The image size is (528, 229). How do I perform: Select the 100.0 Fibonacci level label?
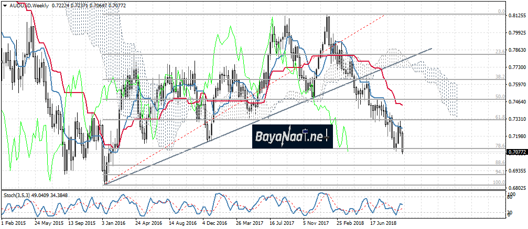pyautogui.click(x=499, y=182)
